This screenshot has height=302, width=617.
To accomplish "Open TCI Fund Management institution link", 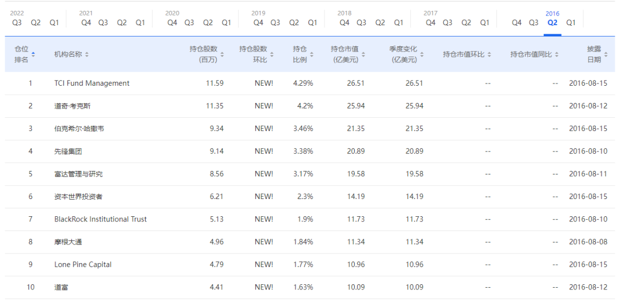I will pos(92,84).
